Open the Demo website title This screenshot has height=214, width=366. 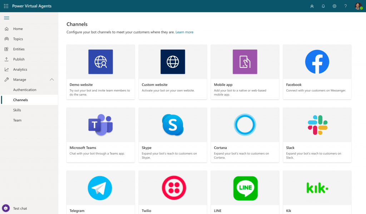pyautogui.click(x=81, y=85)
